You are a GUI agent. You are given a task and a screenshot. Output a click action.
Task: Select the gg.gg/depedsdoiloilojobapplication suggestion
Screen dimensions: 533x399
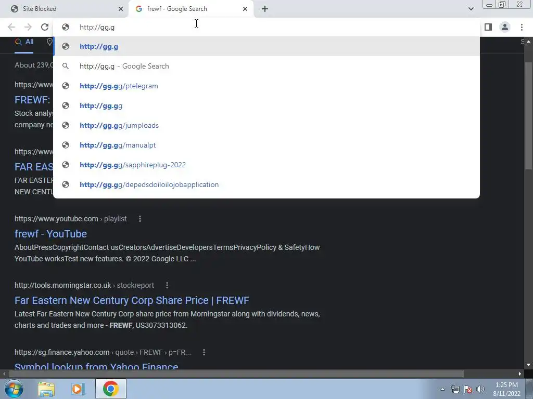click(x=266, y=184)
